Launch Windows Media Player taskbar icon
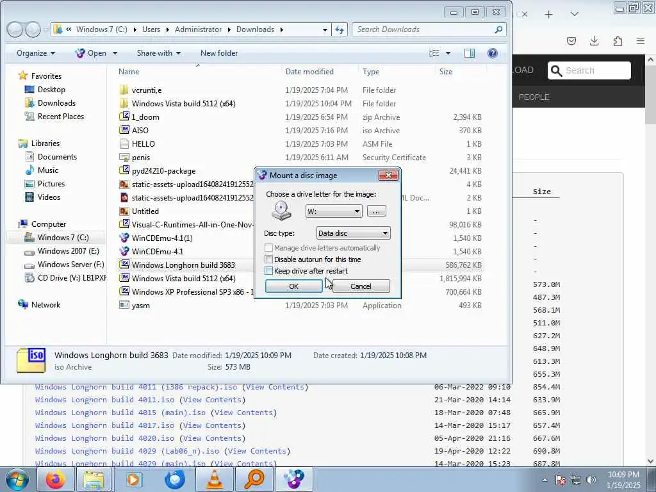 tap(133, 479)
